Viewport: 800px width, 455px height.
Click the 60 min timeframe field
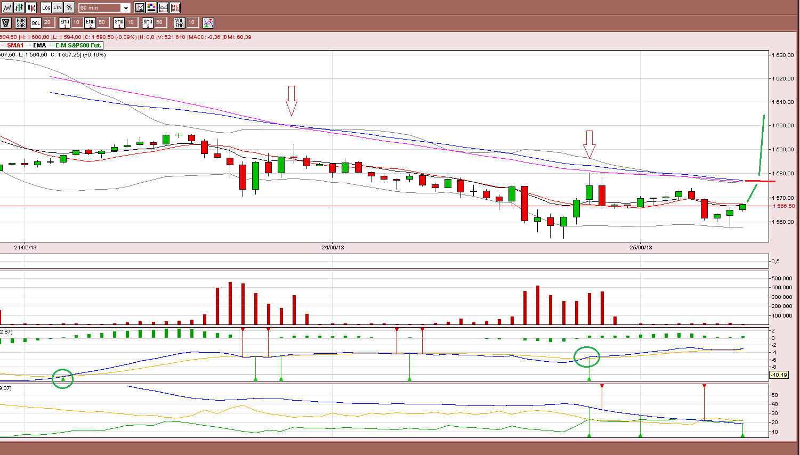100,8
